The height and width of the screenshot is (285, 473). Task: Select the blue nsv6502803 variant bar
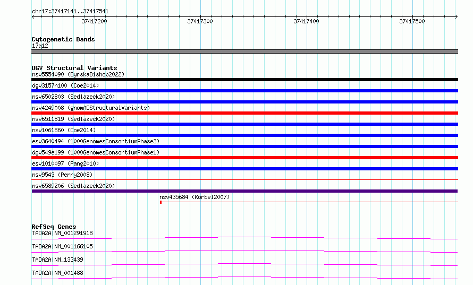(244, 102)
